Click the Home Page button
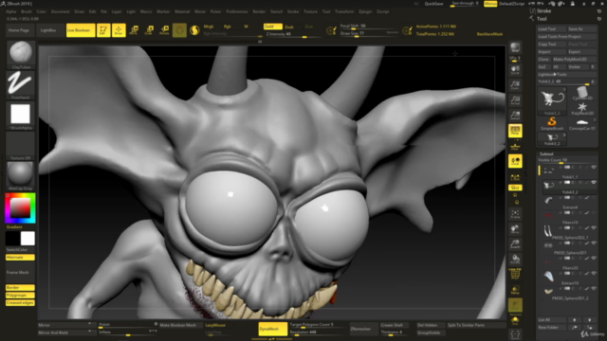 [x=19, y=30]
